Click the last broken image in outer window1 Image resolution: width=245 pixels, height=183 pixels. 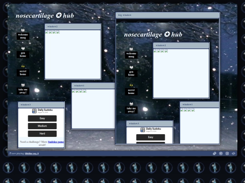coord(85,91)
